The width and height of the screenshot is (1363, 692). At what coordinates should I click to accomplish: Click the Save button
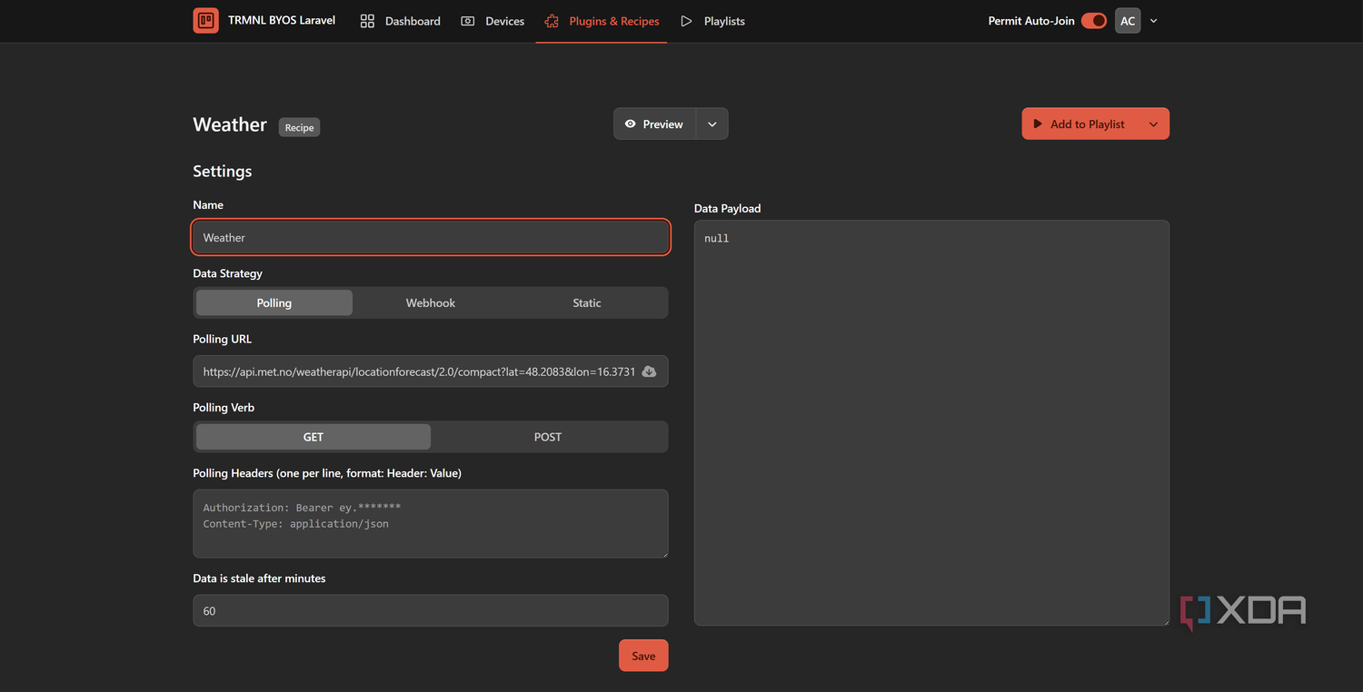(x=643, y=656)
